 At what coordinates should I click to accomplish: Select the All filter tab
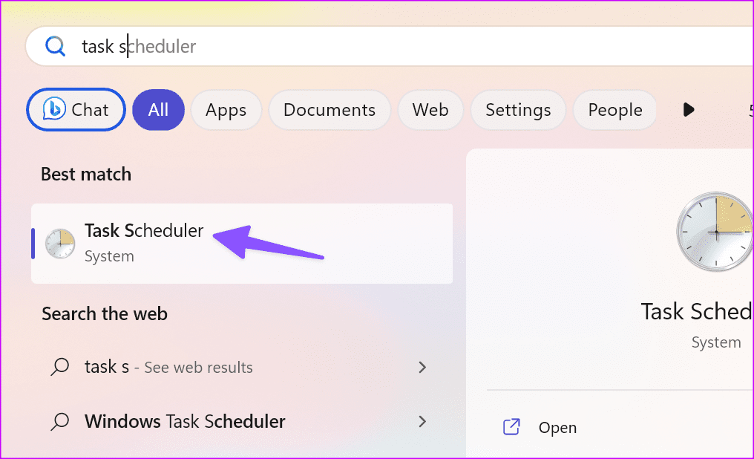click(x=158, y=110)
